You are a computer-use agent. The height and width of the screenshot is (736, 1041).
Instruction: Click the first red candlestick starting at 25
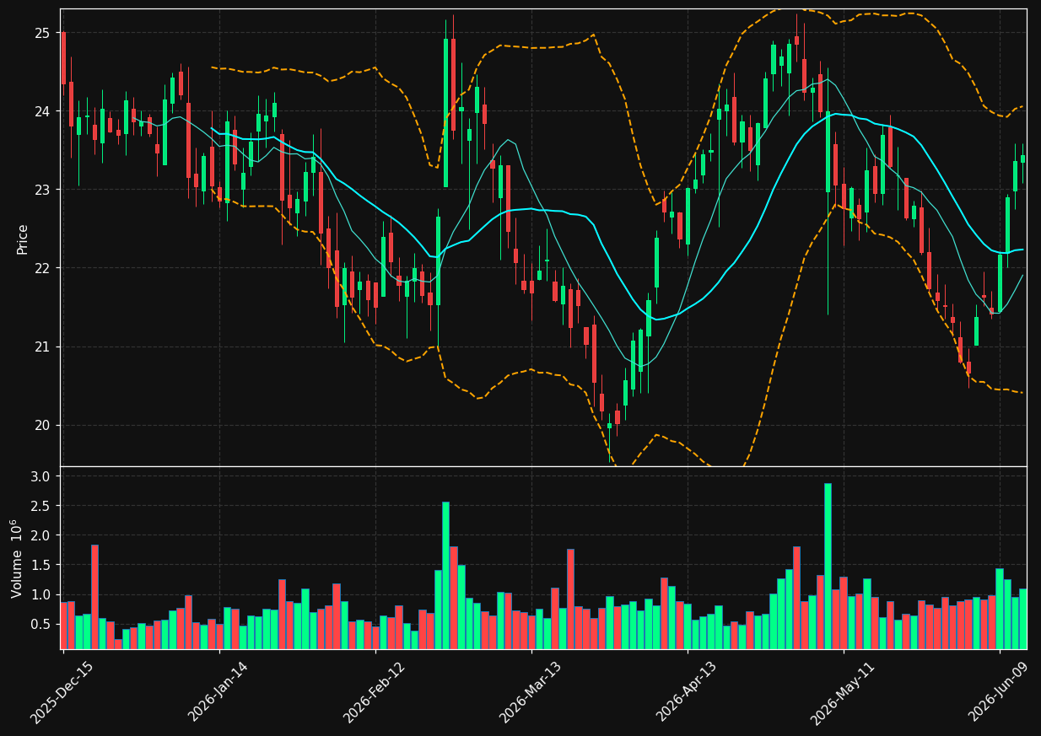tap(63, 57)
